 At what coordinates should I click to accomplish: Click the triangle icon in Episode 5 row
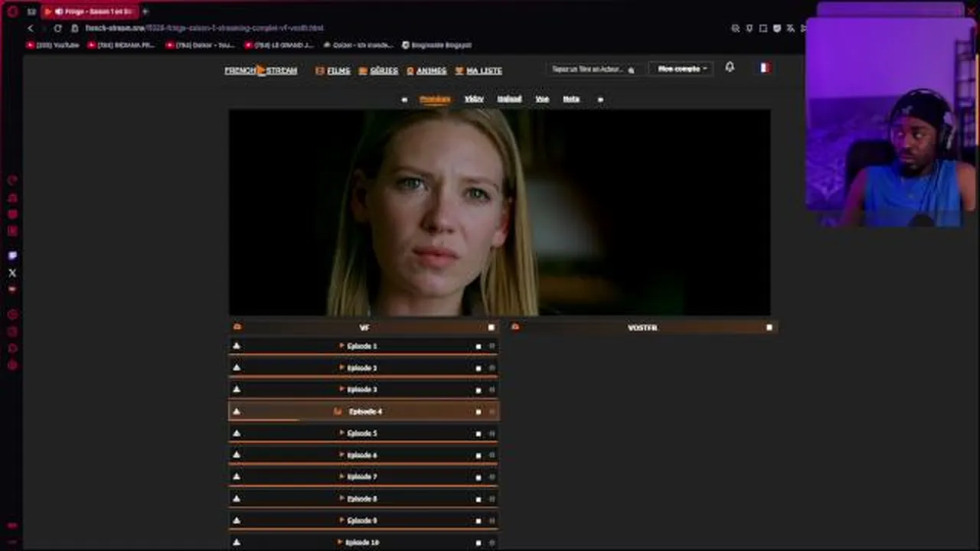click(x=237, y=433)
